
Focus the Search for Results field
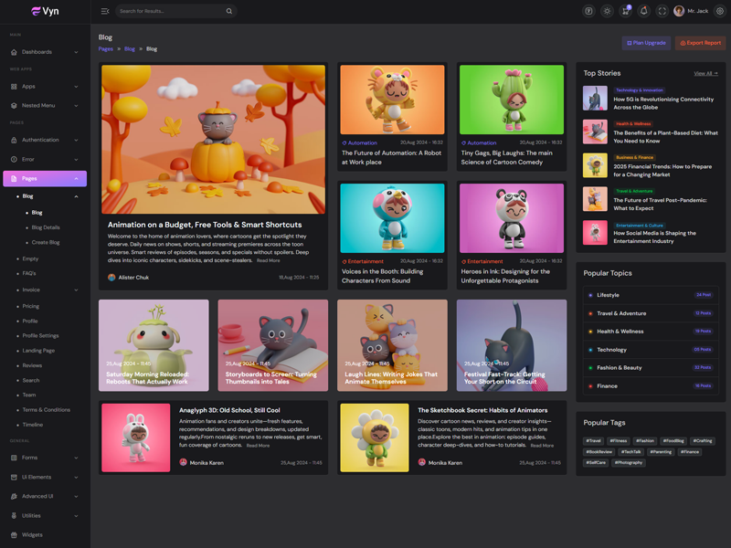169,11
